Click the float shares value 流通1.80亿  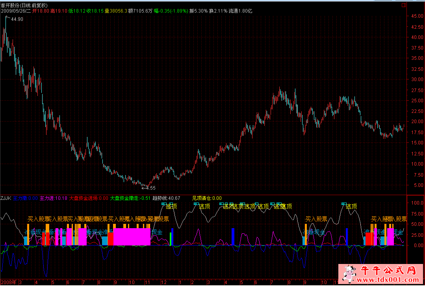point(240,11)
